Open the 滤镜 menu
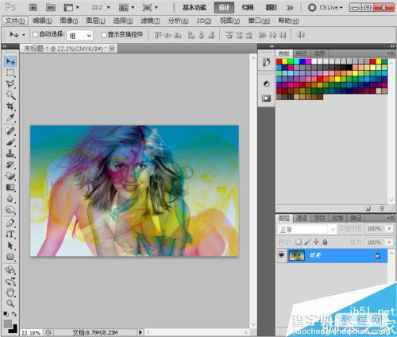This screenshot has height=337, width=397. click(150, 21)
